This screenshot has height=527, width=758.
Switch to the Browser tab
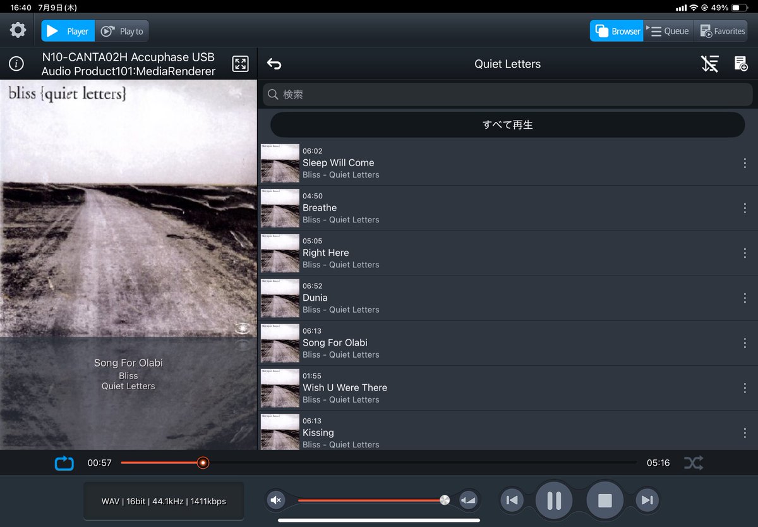pos(617,31)
